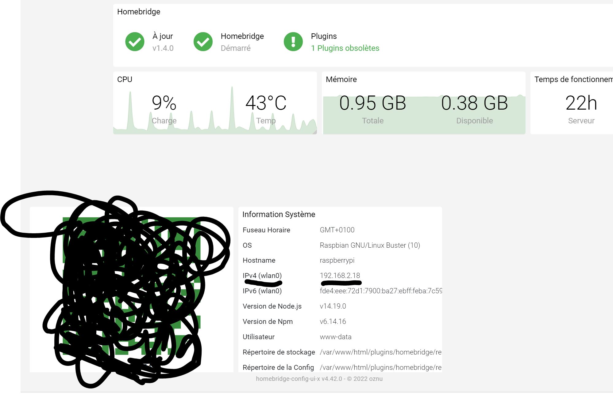The width and height of the screenshot is (613, 394).
Task: Select the Npm version v6.14.16
Action: point(333,321)
